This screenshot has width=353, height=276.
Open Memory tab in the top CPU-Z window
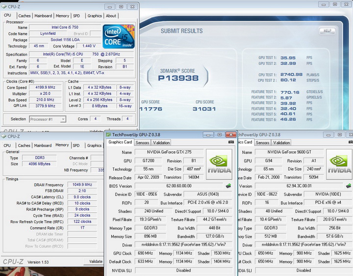62,16
